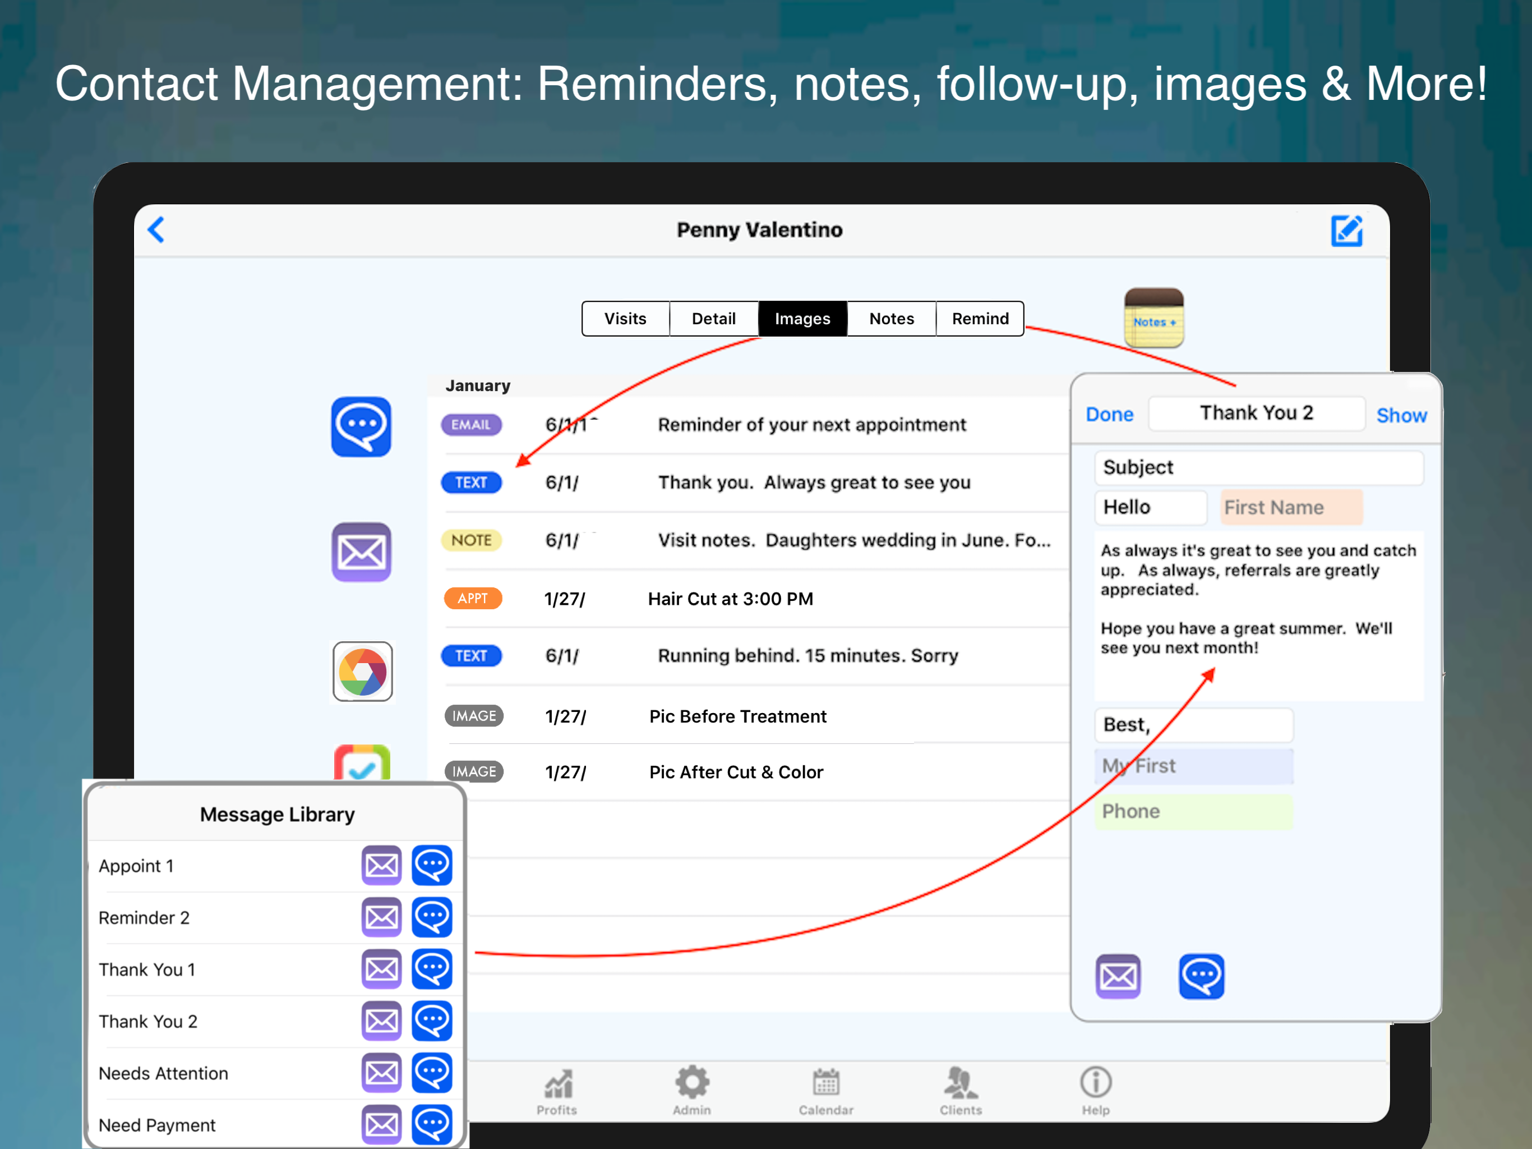Open the Pic Before Treatment image row
1532x1149 pixels.
(x=749, y=716)
